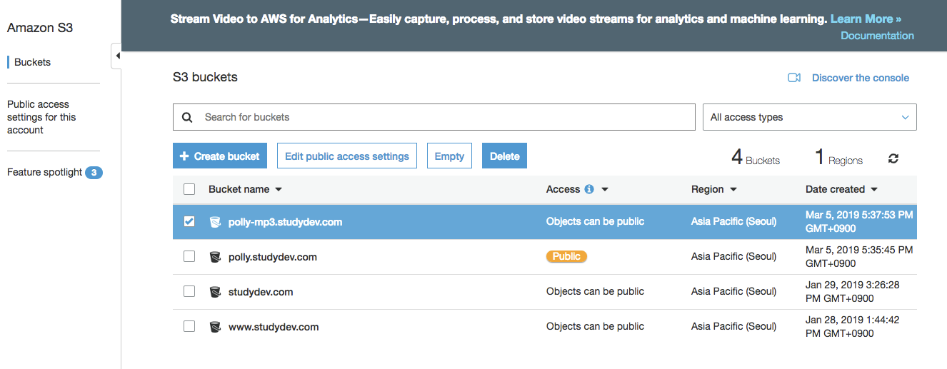Open the studydev.com bucket

pyautogui.click(x=261, y=292)
